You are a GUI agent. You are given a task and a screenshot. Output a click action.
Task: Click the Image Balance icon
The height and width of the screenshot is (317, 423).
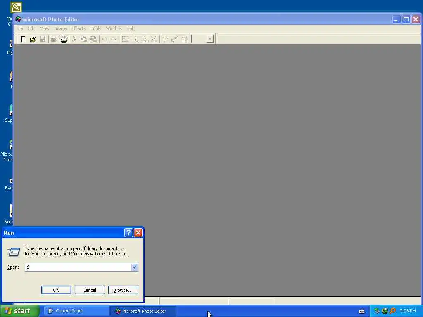point(164,39)
